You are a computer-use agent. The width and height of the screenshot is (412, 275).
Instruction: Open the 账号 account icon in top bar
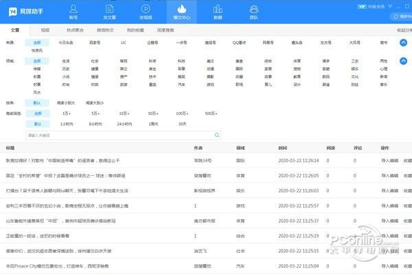[x=73, y=10]
